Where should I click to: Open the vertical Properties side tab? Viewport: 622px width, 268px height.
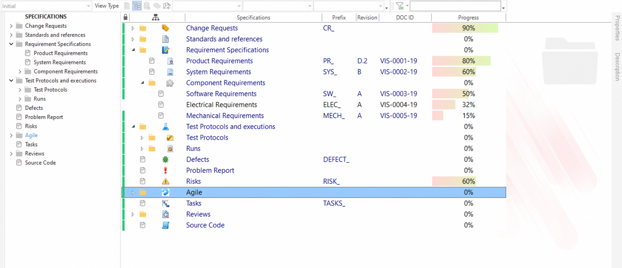pyautogui.click(x=617, y=28)
